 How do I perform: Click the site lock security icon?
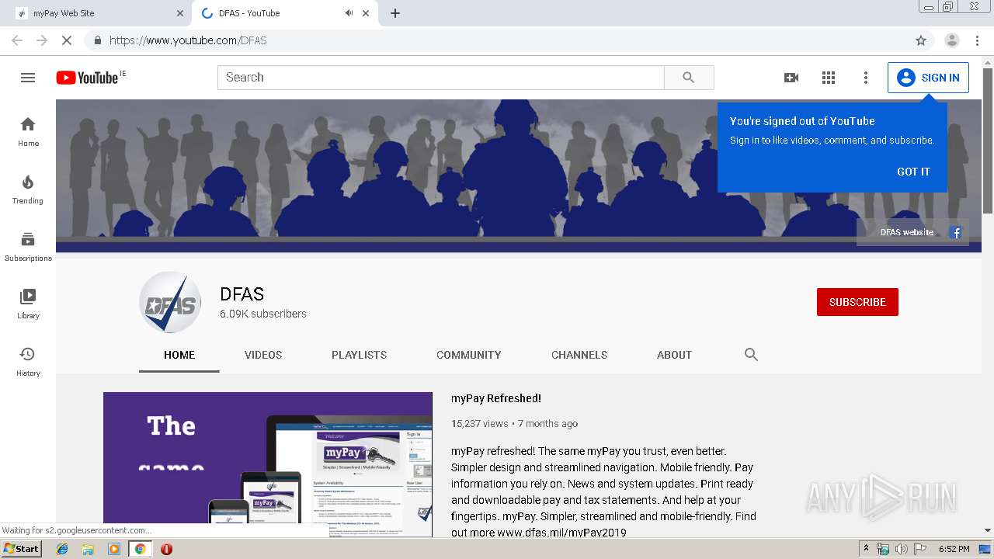97,40
